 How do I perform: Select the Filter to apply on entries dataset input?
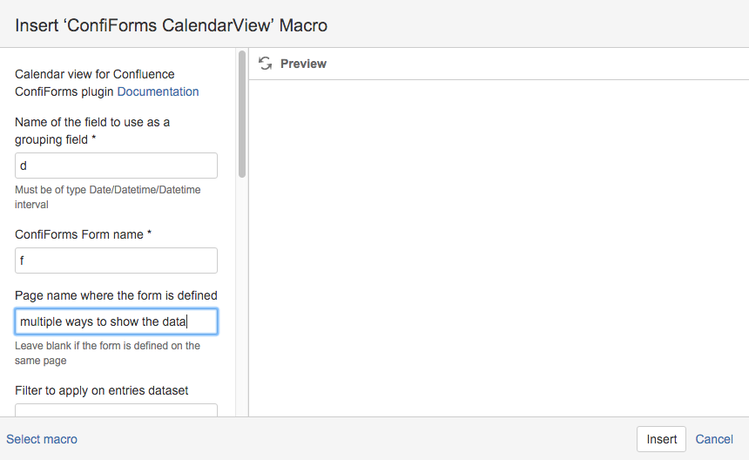tap(116, 410)
